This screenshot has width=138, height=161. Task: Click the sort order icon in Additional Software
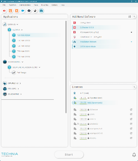click(130, 16)
